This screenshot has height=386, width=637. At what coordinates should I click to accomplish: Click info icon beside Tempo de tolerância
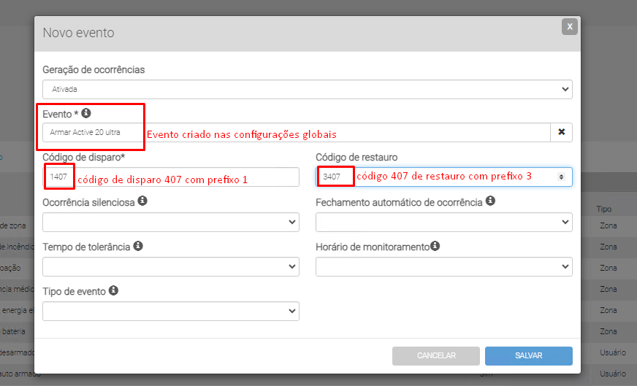pyautogui.click(x=138, y=246)
